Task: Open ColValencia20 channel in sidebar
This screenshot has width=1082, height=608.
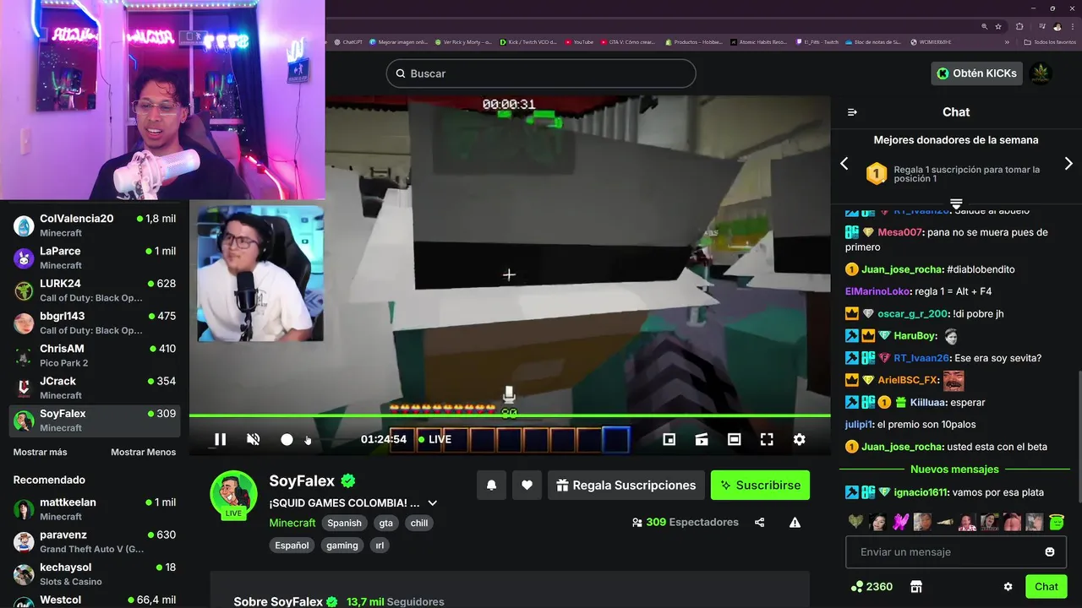Action: tap(95, 225)
